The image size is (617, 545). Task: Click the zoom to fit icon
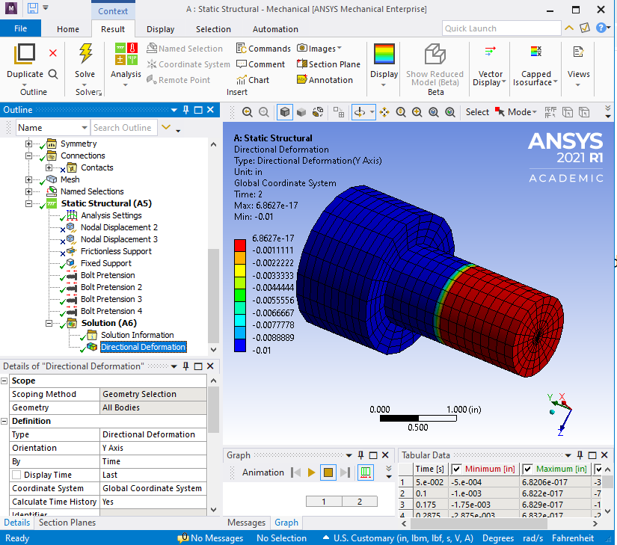tap(433, 112)
